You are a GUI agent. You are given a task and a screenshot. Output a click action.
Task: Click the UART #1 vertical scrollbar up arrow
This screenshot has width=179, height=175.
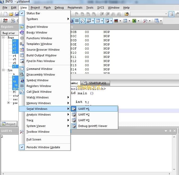[174, 137]
